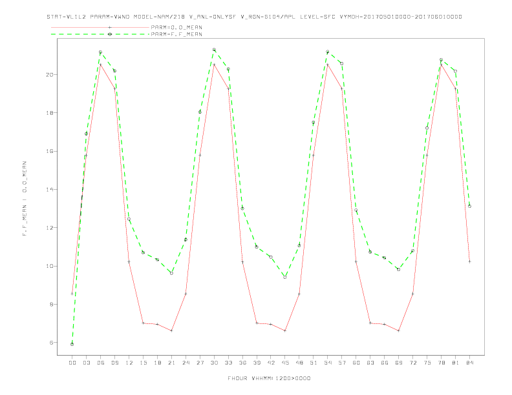Click the PARM=O.O_MEAN legend label
Viewport: 512px width, 395px height.
coord(176,27)
